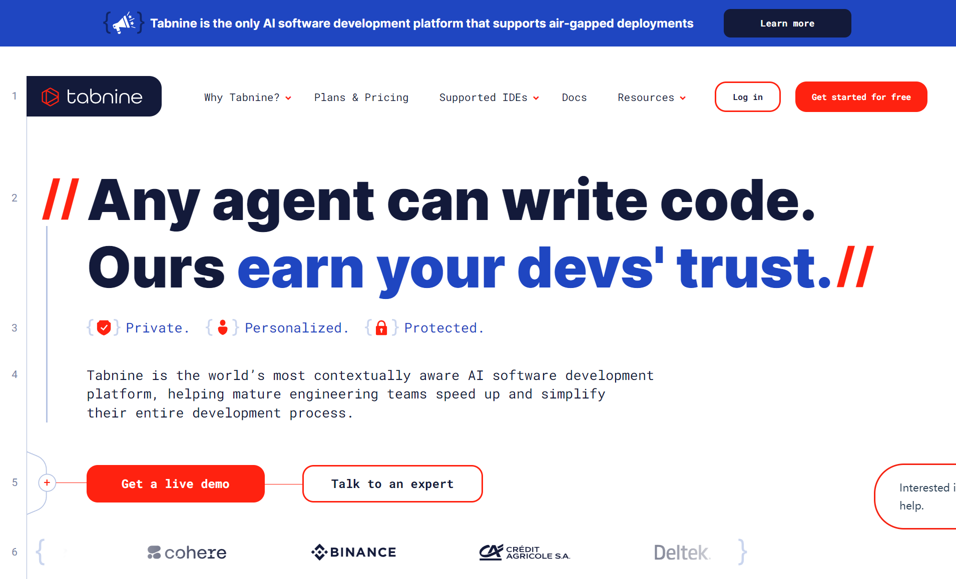The height and width of the screenshot is (579, 956).
Task: Click the red shield Private icon
Action: pyautogui.click(x=104, y=328)
